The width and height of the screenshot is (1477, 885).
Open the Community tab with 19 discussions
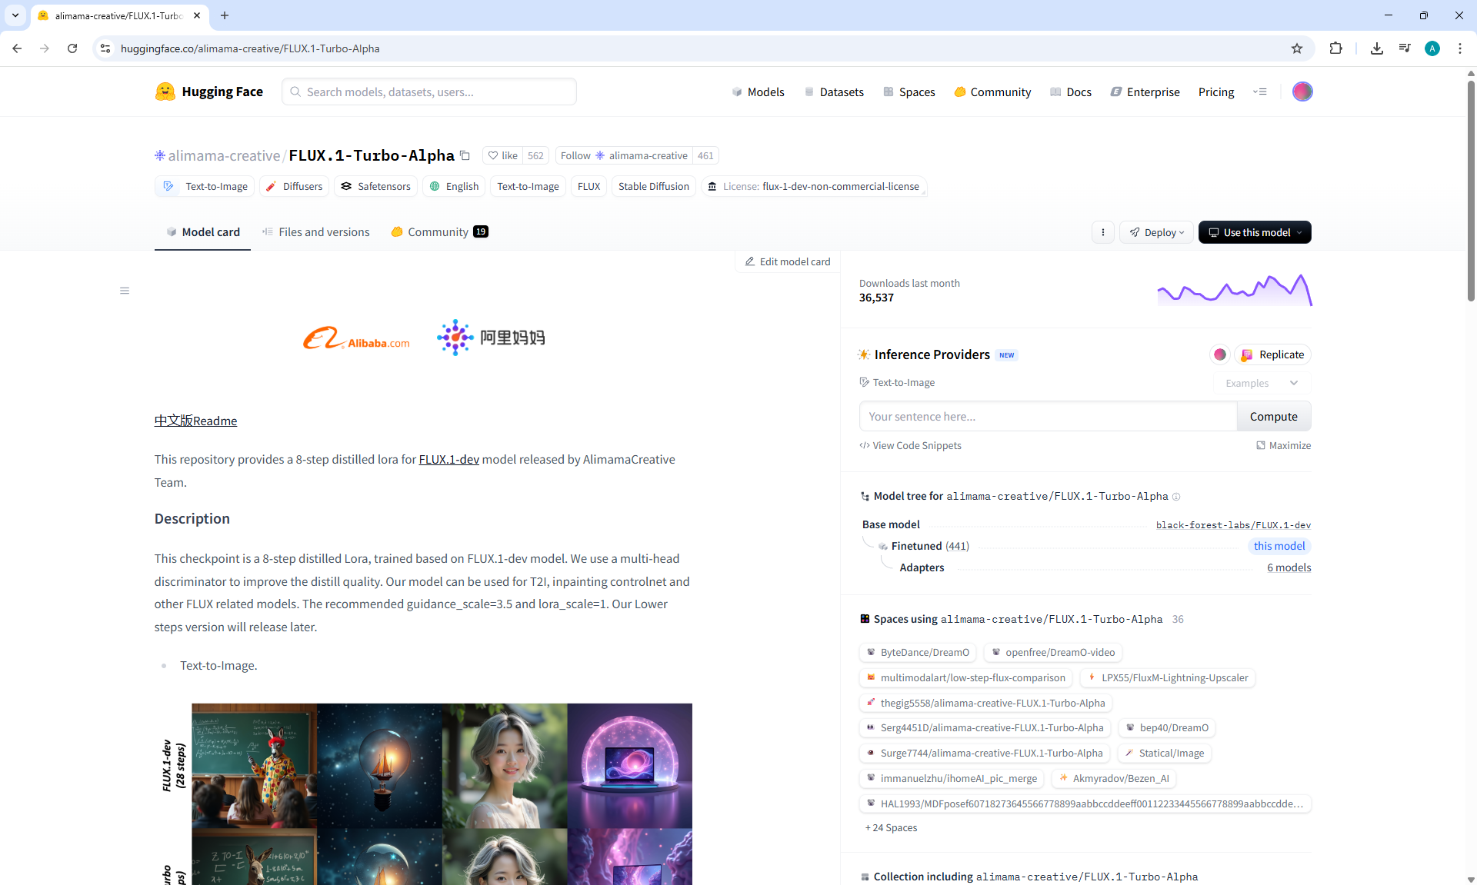(439, 232)
